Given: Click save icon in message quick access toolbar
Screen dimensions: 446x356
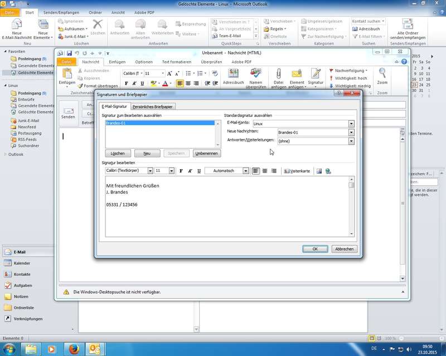Looking at the screenshot, I should pos(69,53).
